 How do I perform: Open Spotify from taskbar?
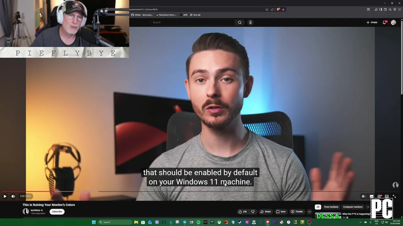[198, 222]
